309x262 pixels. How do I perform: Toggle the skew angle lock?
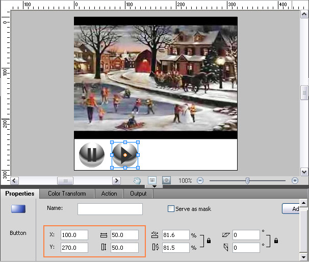(276, 241)
